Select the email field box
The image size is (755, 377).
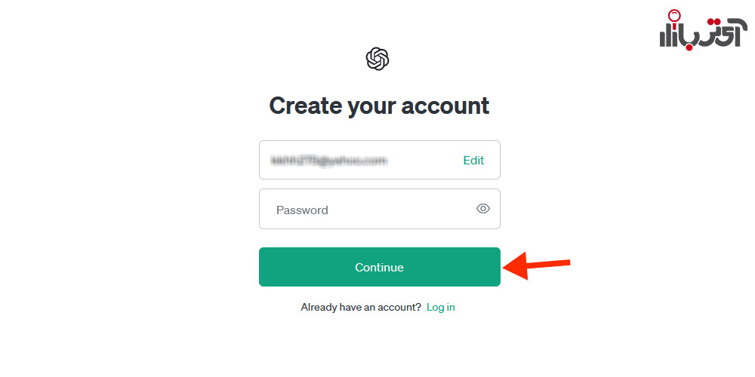point(380,160)
